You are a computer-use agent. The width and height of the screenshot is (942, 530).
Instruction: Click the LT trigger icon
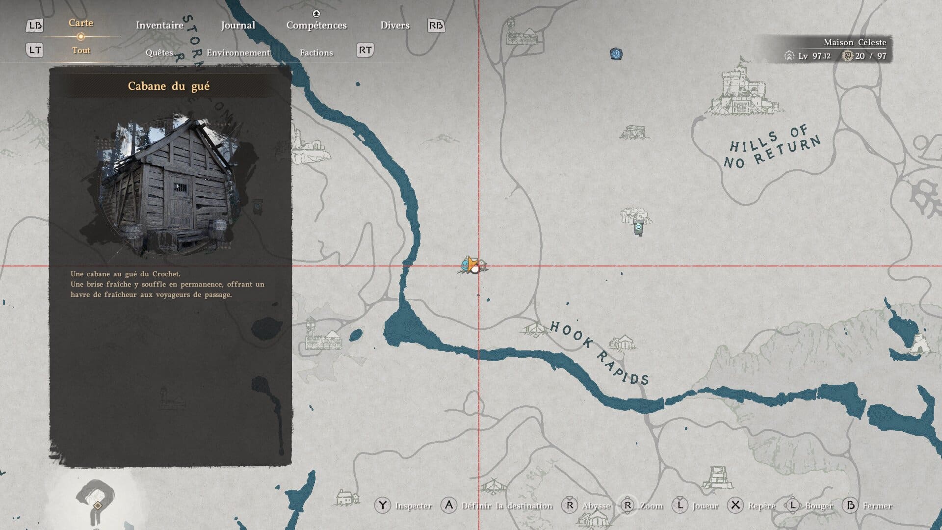tap(34, 50)
